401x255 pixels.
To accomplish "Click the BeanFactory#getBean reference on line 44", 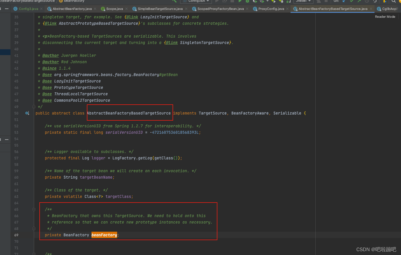I will coord(116,75).
